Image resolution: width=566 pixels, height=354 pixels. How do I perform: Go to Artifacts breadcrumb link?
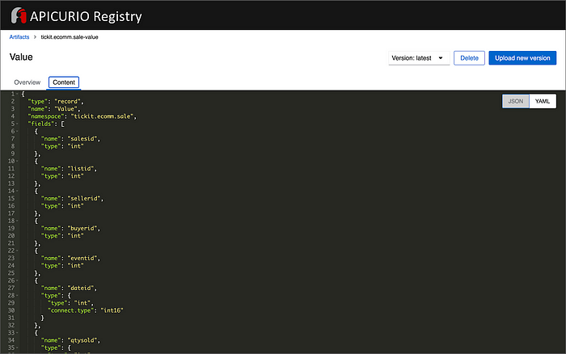click(x=19, y=37)
